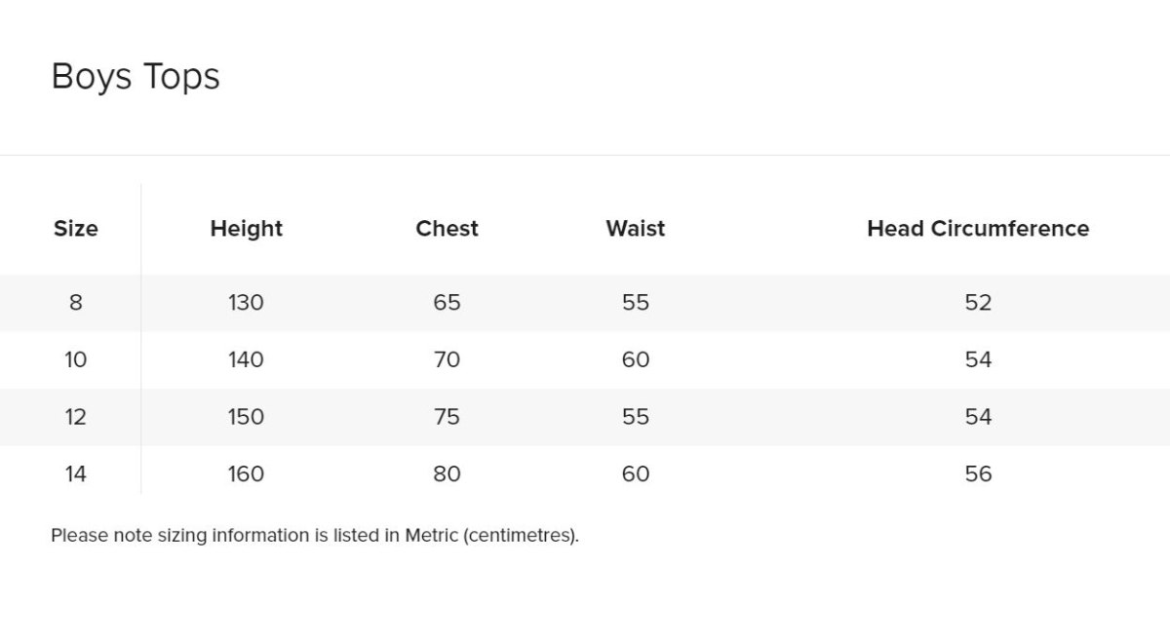
Task: Click the metric sizing note text
Action: point(314,536)
